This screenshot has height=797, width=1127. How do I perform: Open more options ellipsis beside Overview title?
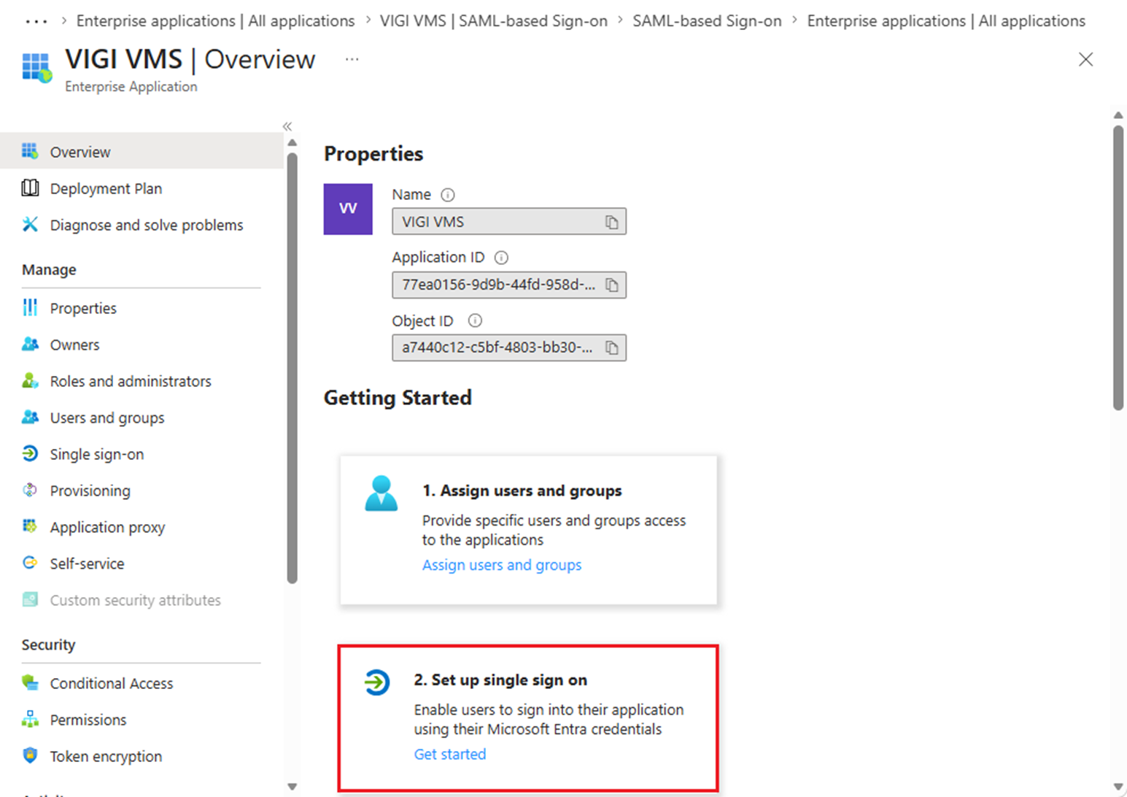click(352, 59)
